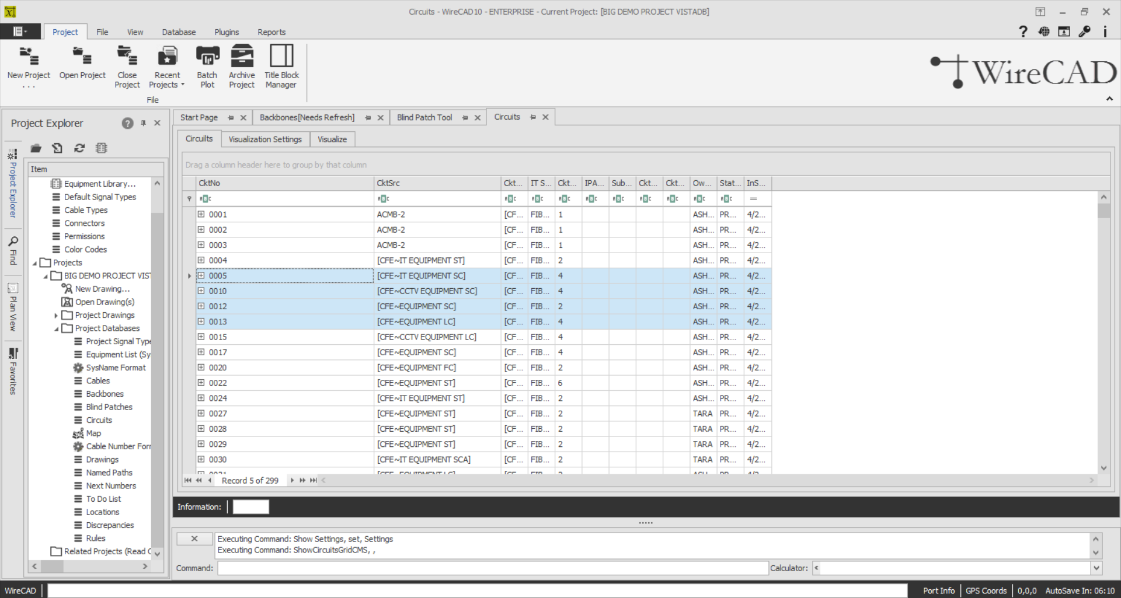
Task: Pin the Blind Patch Tool tab
Action: (x=465, y=118)
